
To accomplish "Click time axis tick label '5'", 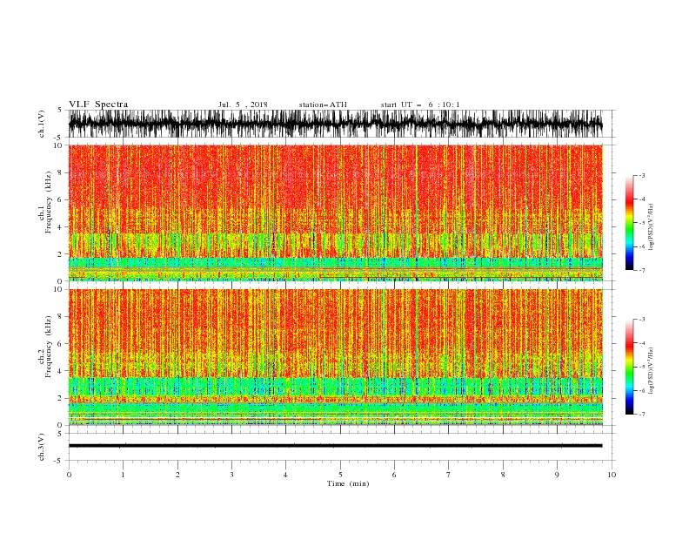I will tap(340, 475).
